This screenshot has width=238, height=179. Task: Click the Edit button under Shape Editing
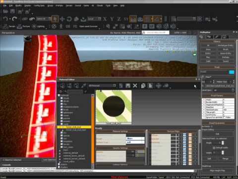[x=217, y=134]
